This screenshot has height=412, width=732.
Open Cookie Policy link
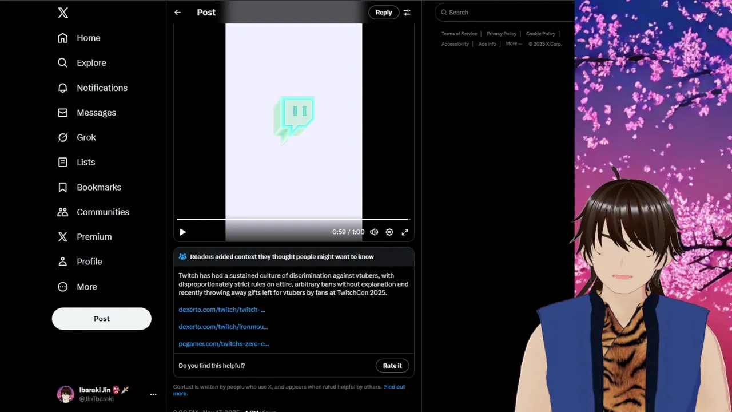point(540,34)
